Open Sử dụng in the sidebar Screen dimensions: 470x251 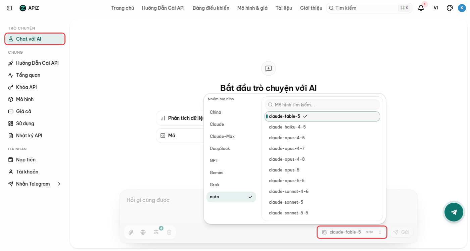click(x=35, y=123)
